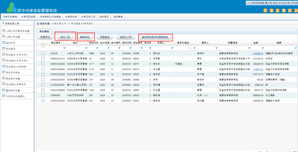Check the row for unit 013100
298x152 pixels.
click(43, 53)
